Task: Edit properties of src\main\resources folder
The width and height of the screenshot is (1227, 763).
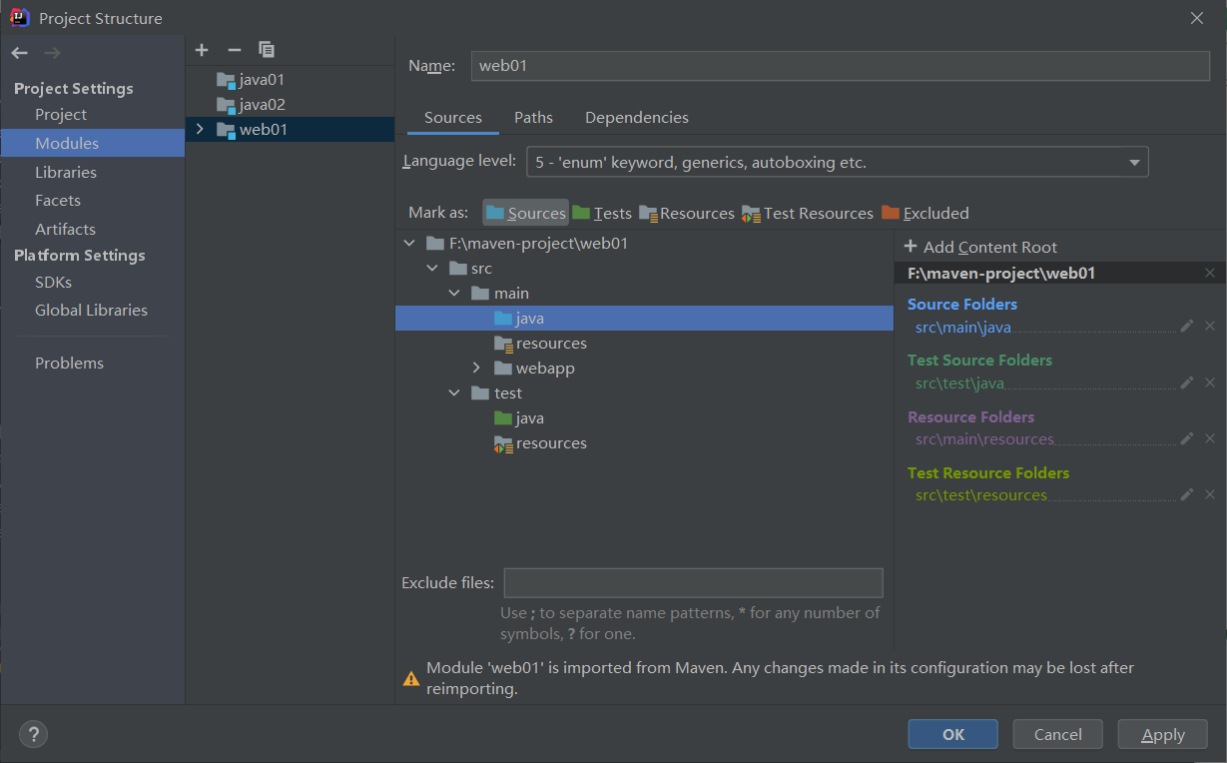Action: pos(1187,438)
